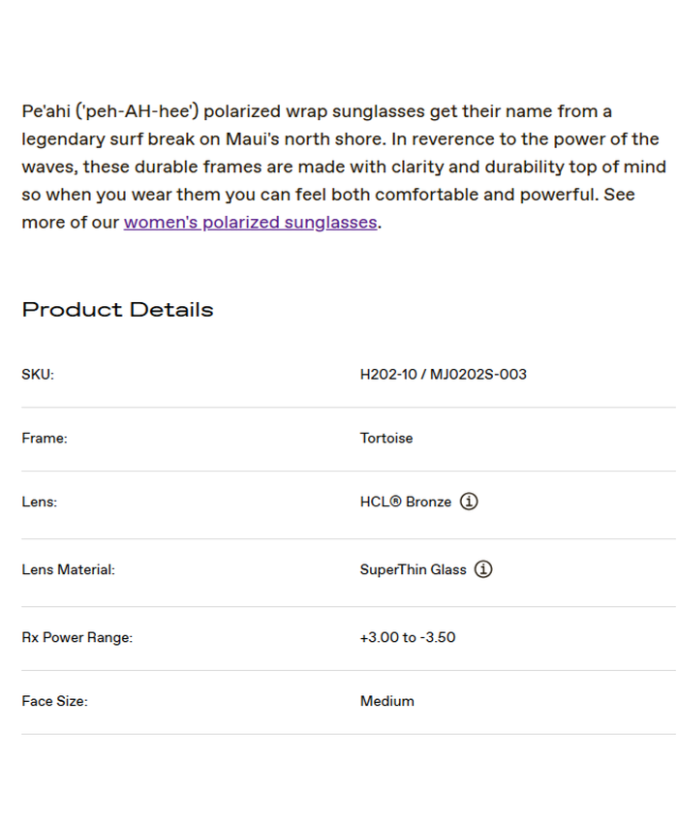This screenshot has height=823, width=678.
Task: Select the Medium face size value
Action: (386, 701)
